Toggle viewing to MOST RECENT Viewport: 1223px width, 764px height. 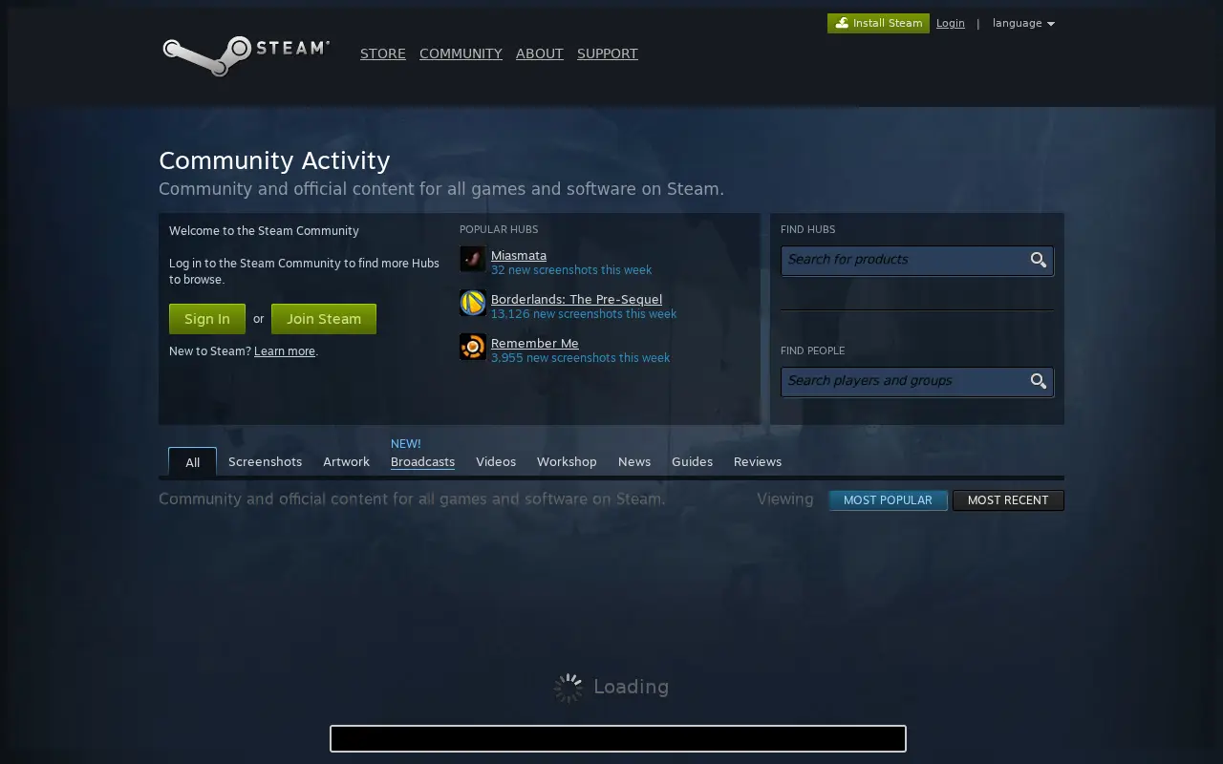1008,500
